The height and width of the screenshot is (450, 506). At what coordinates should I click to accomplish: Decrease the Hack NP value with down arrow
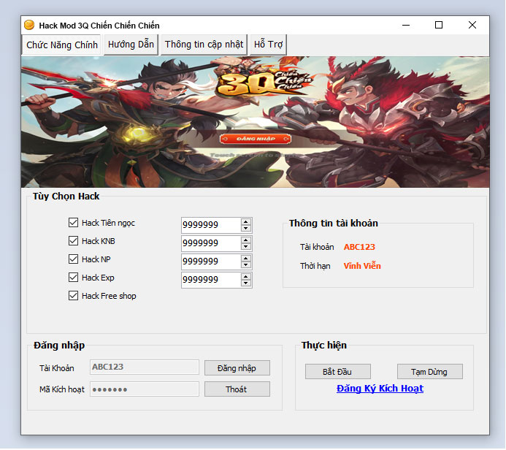(246, 264)
